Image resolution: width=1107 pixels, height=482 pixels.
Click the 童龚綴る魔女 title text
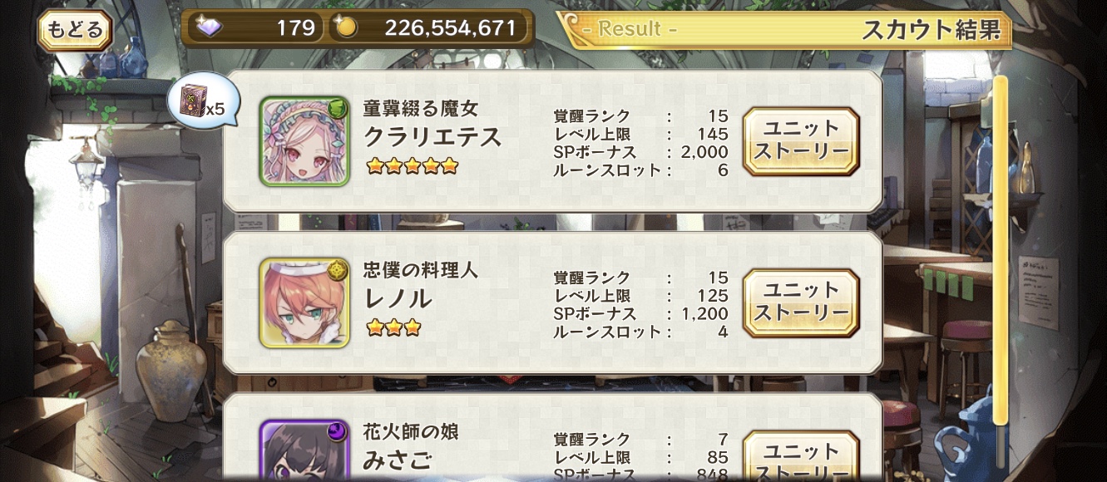tap(421, 109)
